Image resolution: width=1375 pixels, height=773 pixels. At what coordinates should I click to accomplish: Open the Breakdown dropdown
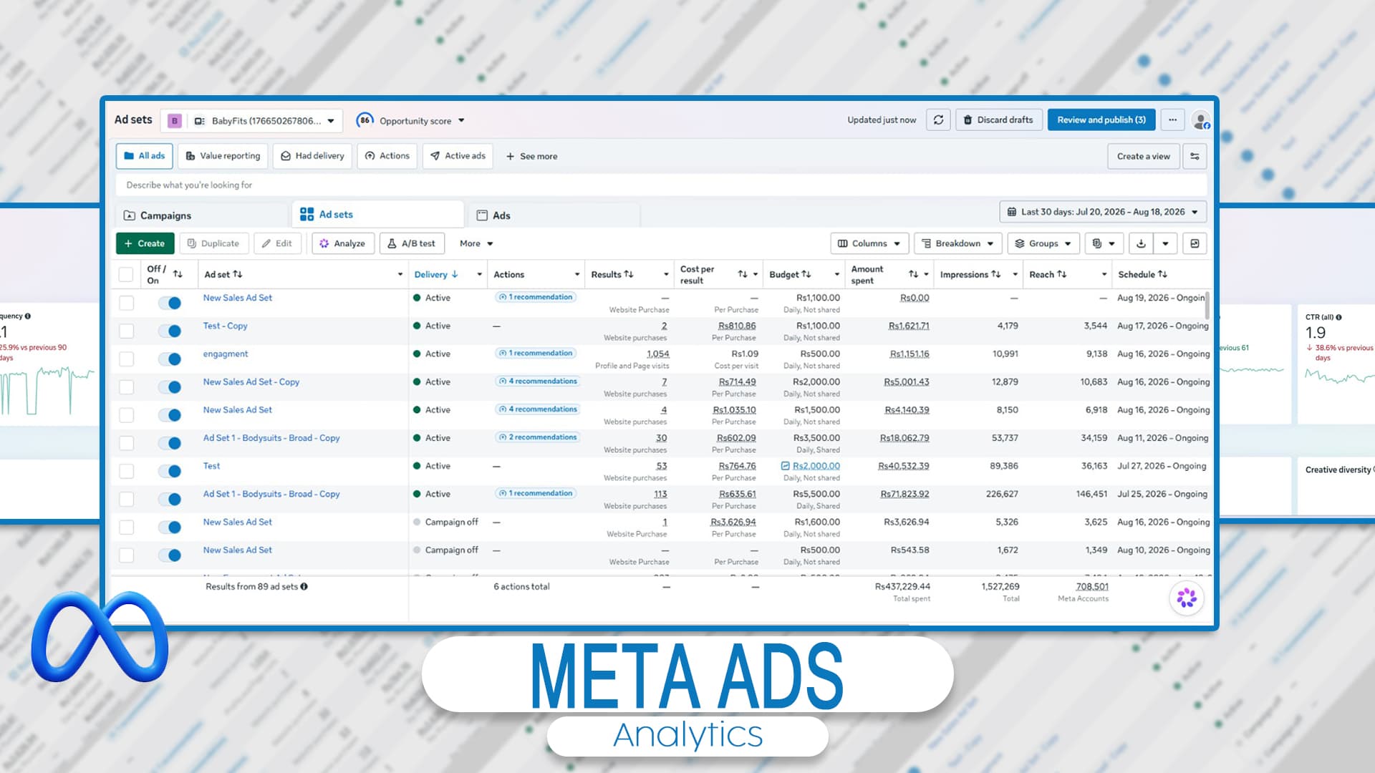click(x=957, y=243)
